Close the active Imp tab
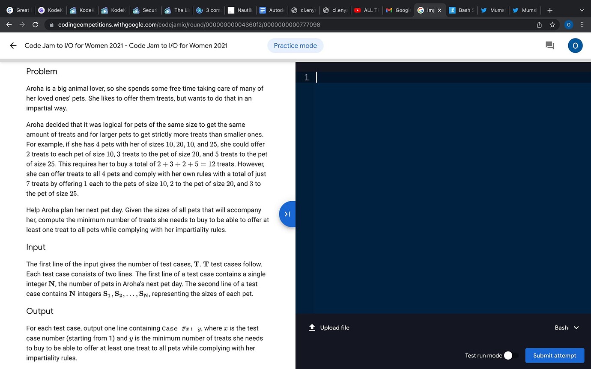The width and height of the screenshot is (591, 369). tap(439, 10)
